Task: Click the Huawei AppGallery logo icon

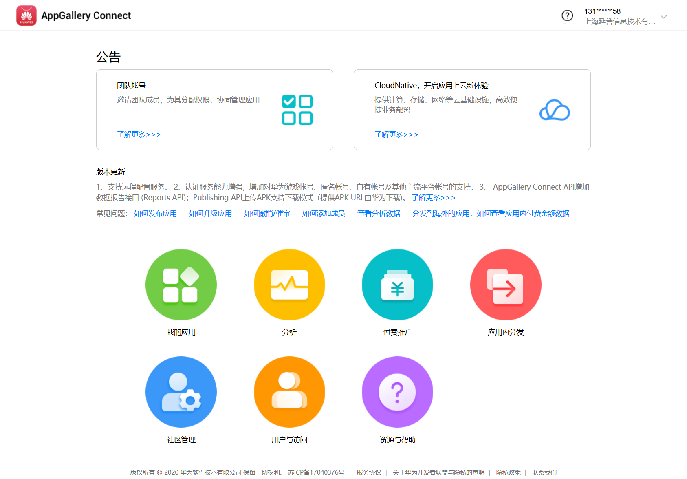Action: (x=26, y=15)
